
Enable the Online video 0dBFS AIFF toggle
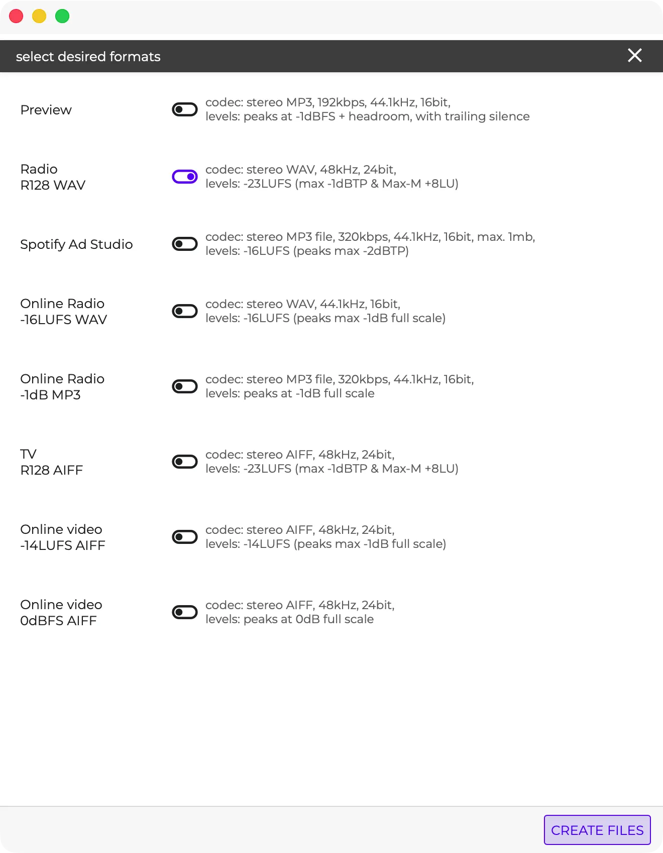185,612
